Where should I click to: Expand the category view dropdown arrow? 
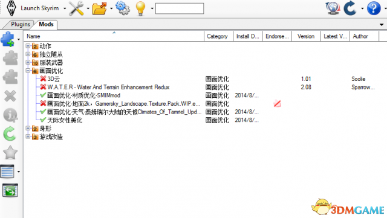tap(19, 172)
